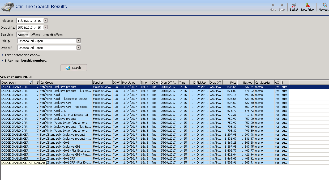
Task: Switch to the Offices tab
Action: coord(35,35)
